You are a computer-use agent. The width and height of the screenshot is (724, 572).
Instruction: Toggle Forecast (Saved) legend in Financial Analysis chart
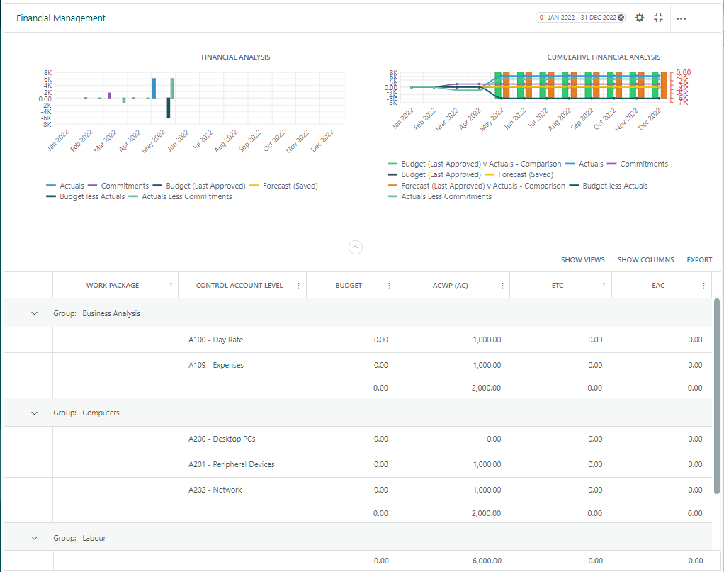[x=283, y=186]
